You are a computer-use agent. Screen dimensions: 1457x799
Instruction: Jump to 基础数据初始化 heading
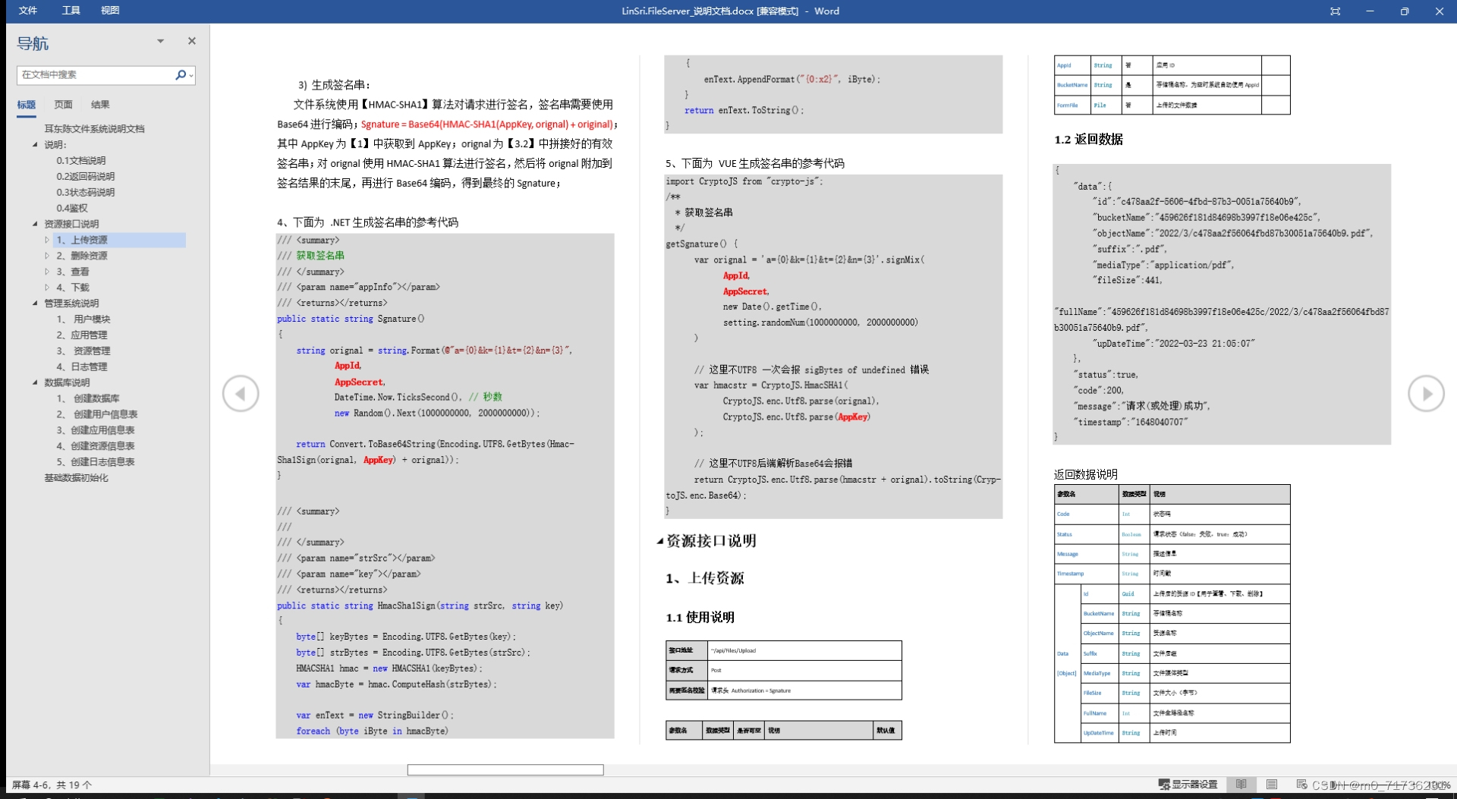click(x=76, y=478)
